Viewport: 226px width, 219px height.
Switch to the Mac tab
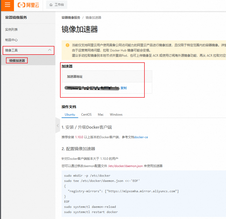(x=101, y=115)
